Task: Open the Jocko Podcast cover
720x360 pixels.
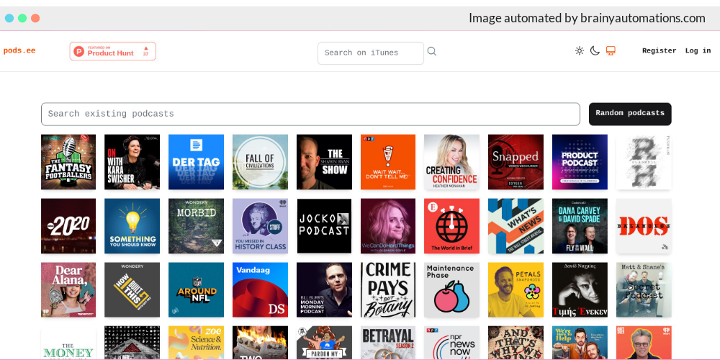Action: tap(324, 226)
